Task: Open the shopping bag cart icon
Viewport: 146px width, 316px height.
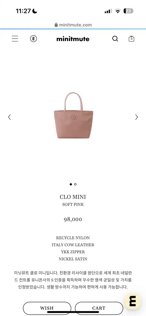Action: point(132,39)
